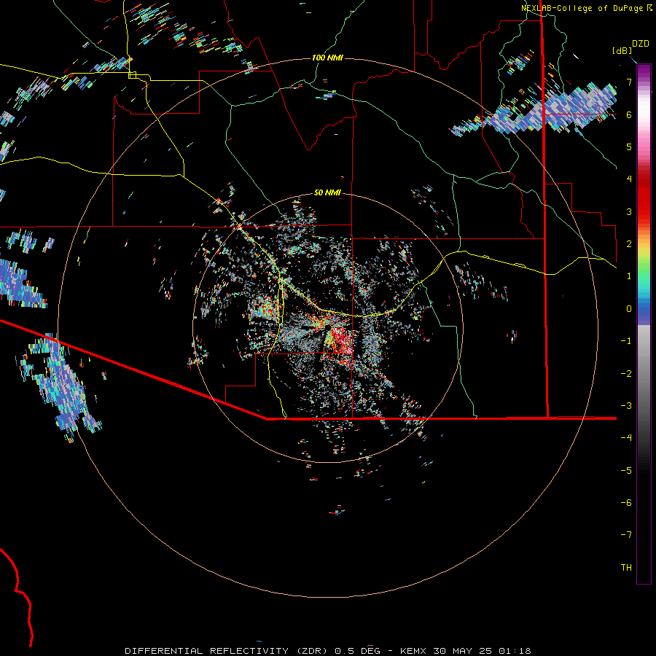Click the "-7" scale value
656x656 pixels.
626,535
